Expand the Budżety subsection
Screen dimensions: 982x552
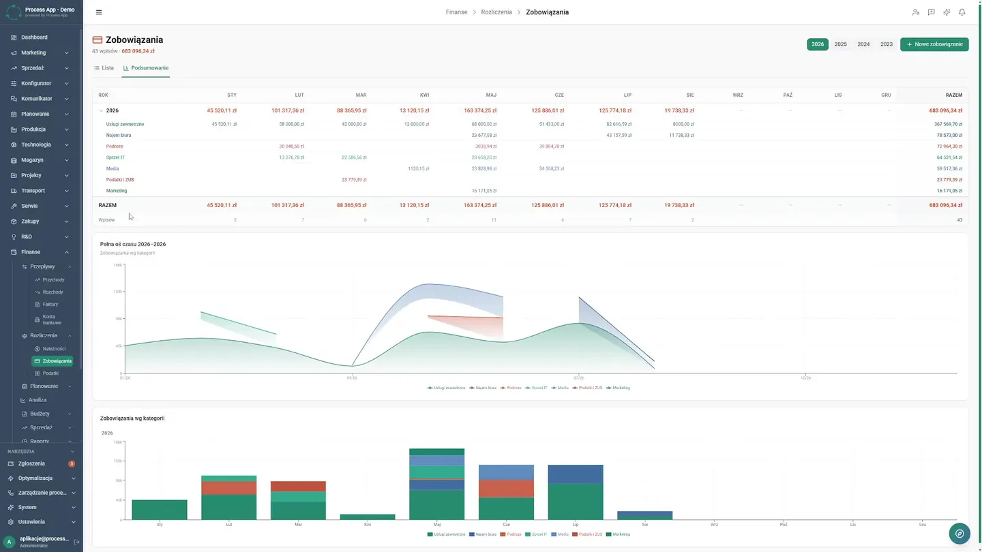pyautogui.click(x=46, y=414)
